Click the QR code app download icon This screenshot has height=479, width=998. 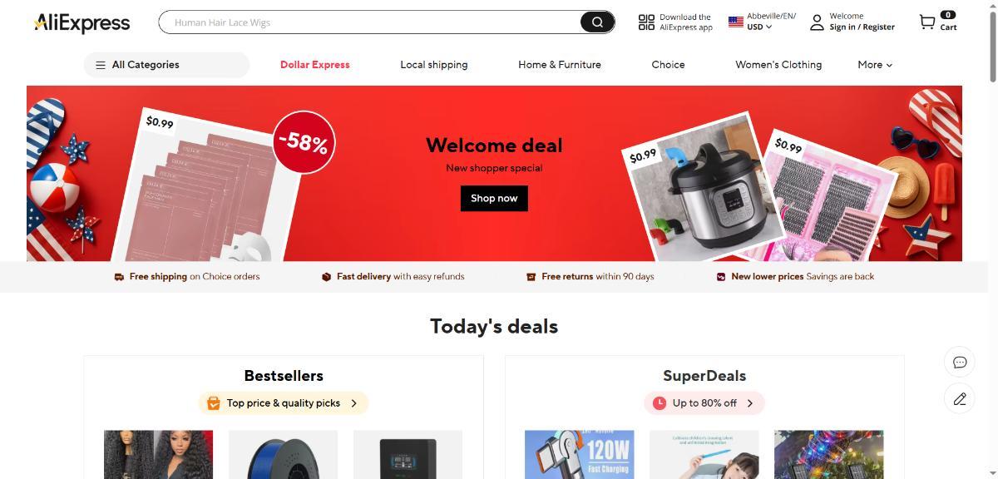click(x=646, y=22)
